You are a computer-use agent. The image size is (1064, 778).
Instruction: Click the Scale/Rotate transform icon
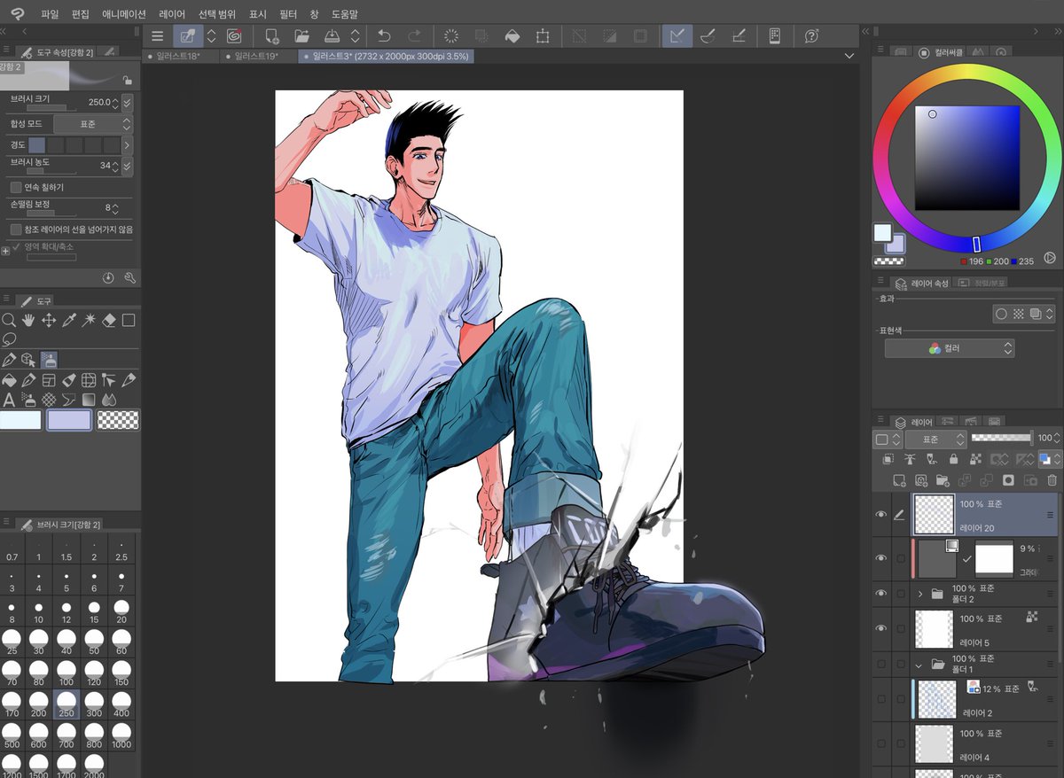coord(542,35)
